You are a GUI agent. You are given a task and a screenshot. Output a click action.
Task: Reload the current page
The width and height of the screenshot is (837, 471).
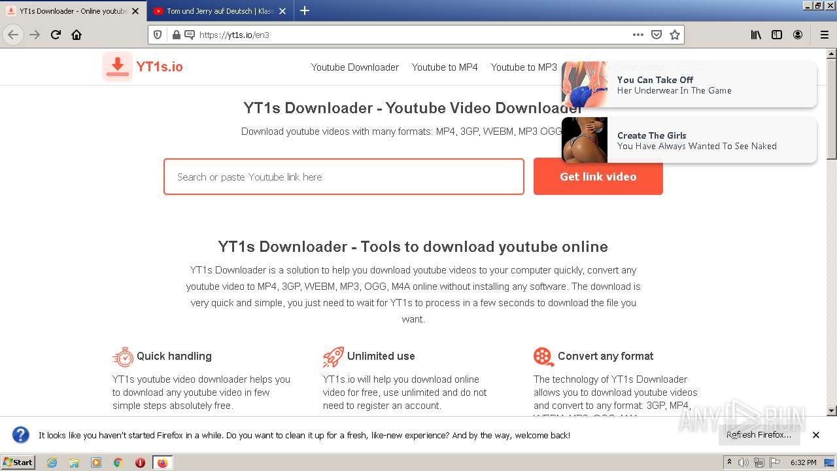(56, 35)
